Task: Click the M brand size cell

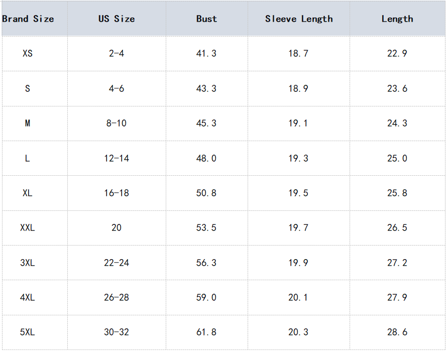Action: [28, 123]
